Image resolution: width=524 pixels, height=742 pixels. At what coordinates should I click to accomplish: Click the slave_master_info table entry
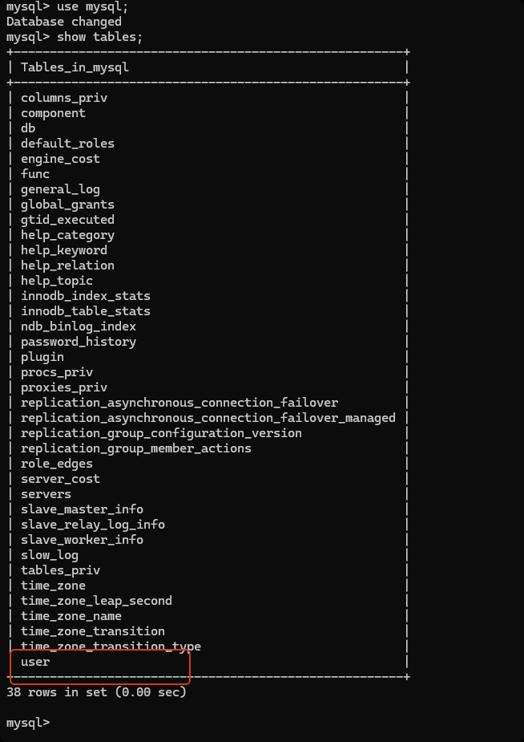(x=82, y=509)
